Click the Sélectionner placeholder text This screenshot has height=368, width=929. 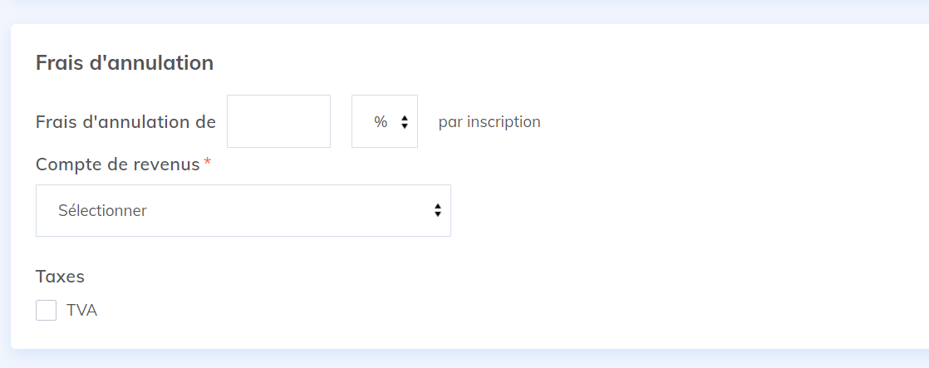click(102, 210)
